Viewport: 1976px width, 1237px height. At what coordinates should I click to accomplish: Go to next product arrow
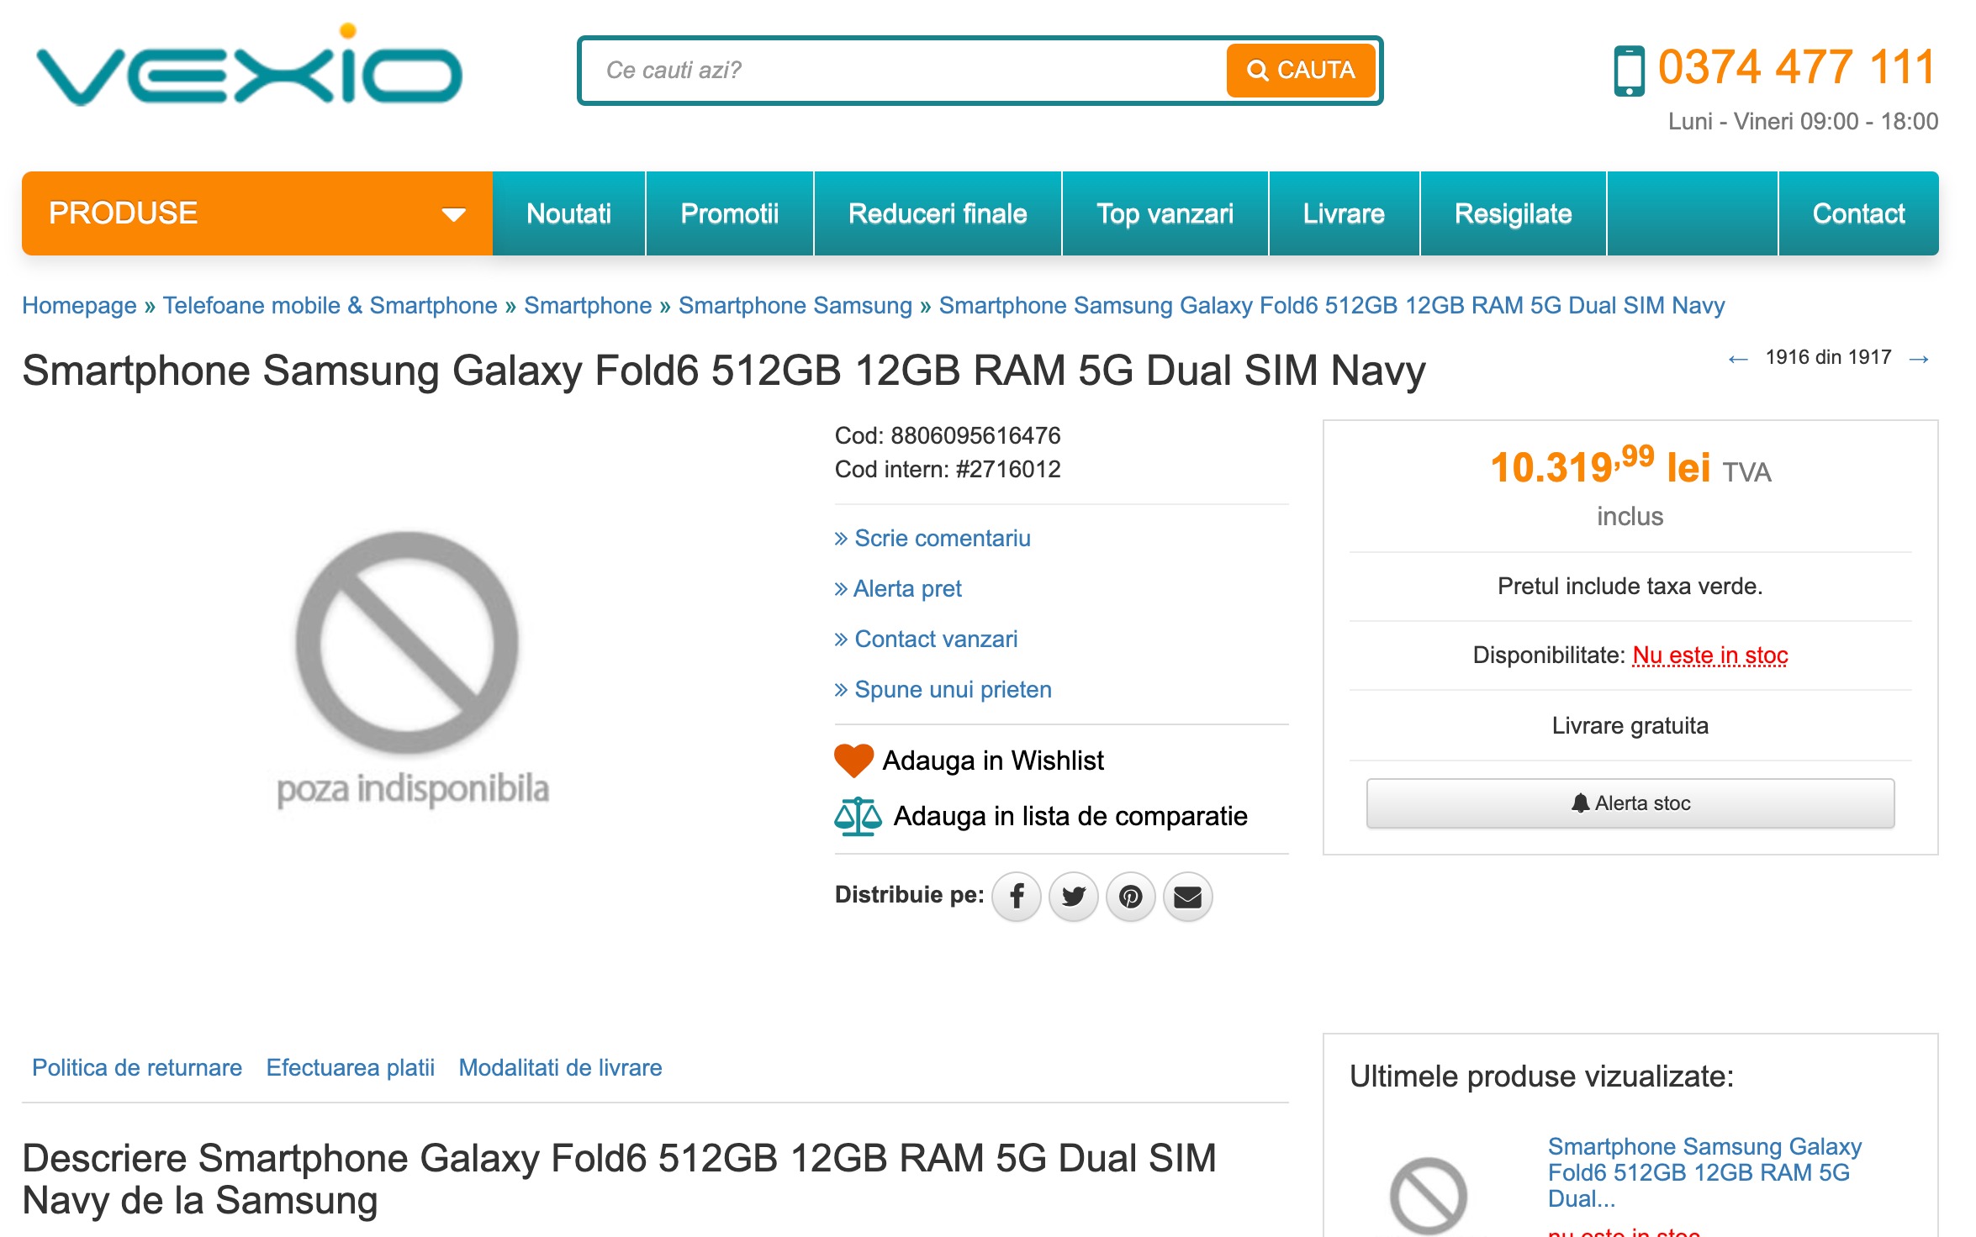click(x=1919, y=359)
